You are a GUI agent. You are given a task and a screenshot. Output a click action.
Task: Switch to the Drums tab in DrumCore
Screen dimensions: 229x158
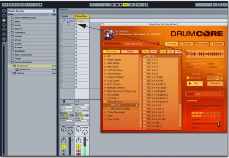[187, 44]
